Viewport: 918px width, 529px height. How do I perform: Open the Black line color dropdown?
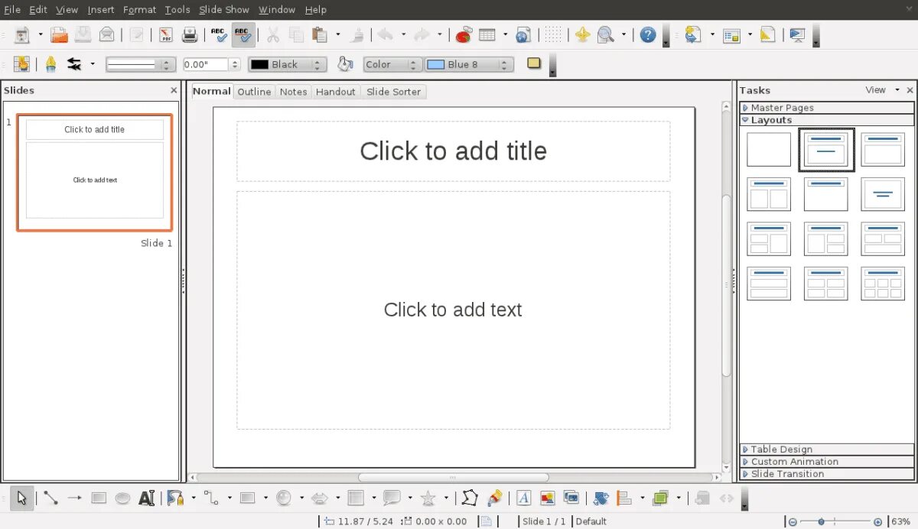pos(288,65)
